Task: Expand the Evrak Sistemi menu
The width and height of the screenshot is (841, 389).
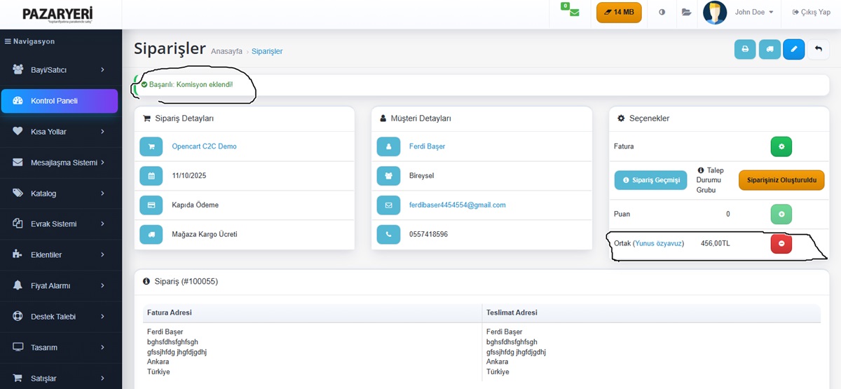Action: click(x=60, y=224)
